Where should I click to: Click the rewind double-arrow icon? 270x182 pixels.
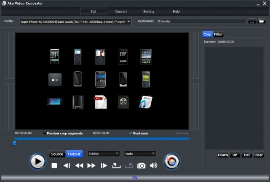pos(79,165)
